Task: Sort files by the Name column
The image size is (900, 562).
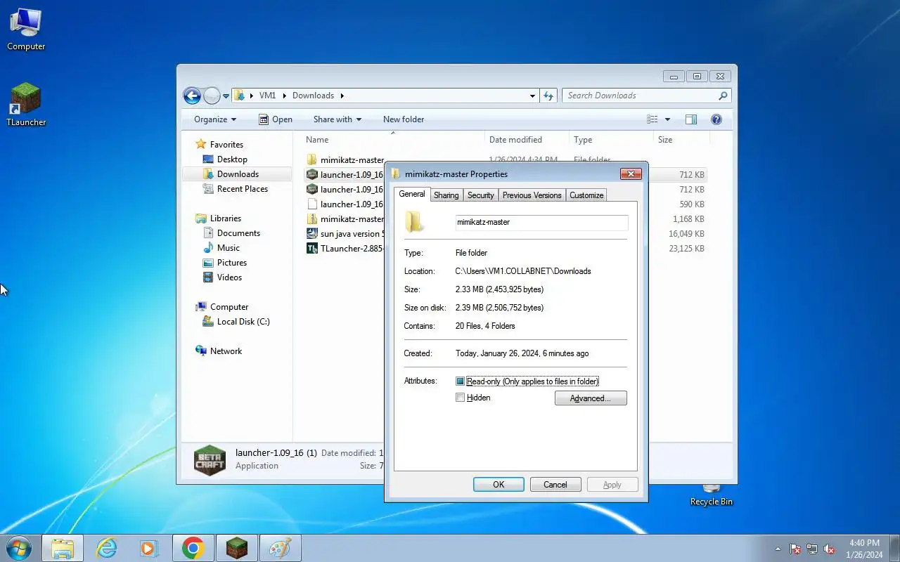Action: [392, 140]
